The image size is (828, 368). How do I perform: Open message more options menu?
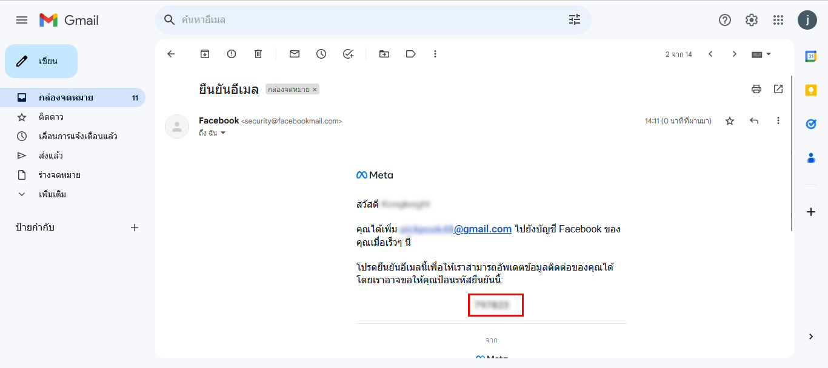[x=778, y=121]
